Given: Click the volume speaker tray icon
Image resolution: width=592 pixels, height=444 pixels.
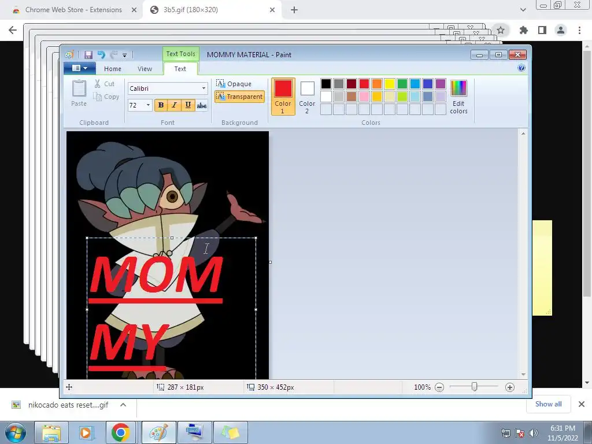Looking at the screenshot, I should click(533, 433).
